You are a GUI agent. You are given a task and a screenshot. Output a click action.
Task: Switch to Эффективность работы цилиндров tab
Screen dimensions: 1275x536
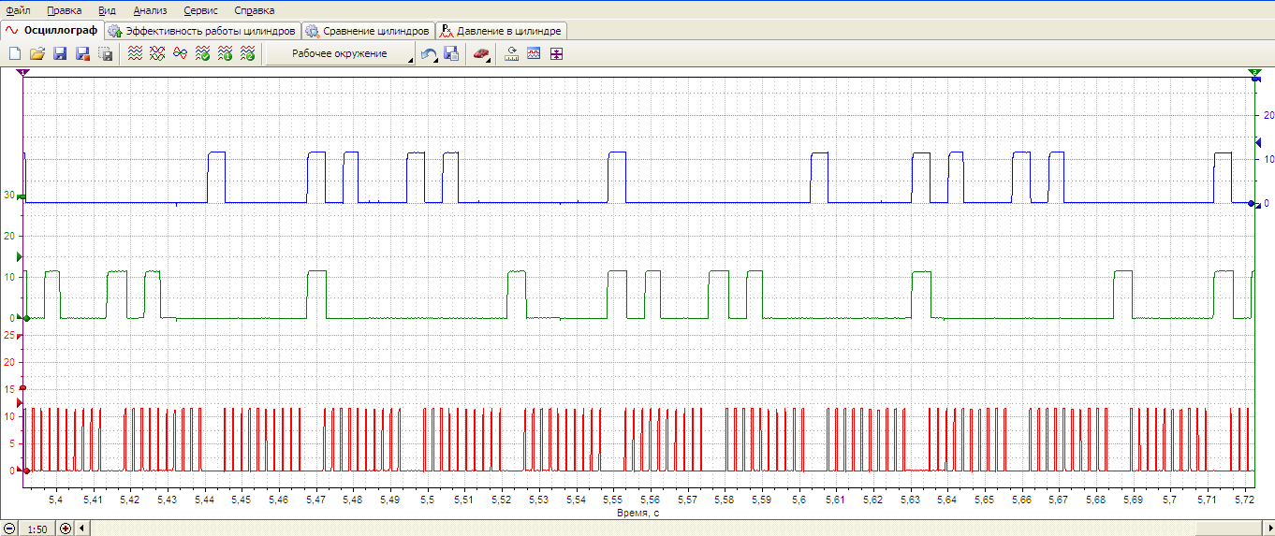point(202,31)
